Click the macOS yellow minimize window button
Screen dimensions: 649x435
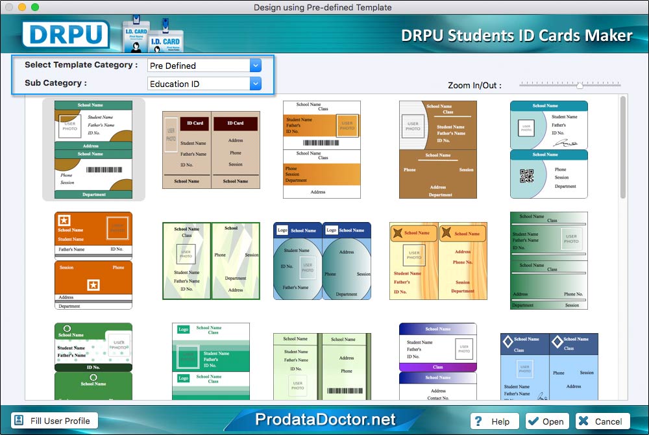point(22,7)
